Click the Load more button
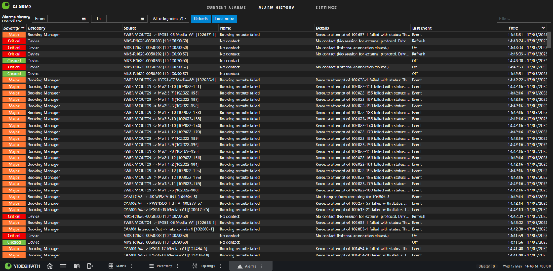Image resolution: width=553 pixels, height=271 pixels. pyautogui.click(x=225, y=19)
